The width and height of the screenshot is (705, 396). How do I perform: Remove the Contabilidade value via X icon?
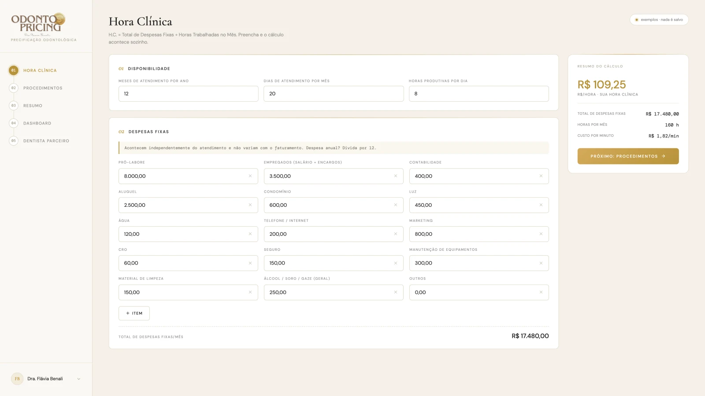[x=541, y=176]
